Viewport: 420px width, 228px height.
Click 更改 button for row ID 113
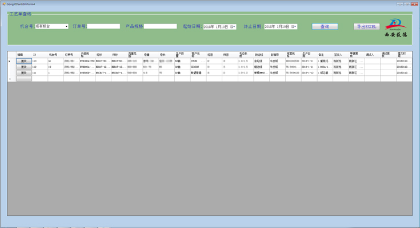[x=23, y=61]
